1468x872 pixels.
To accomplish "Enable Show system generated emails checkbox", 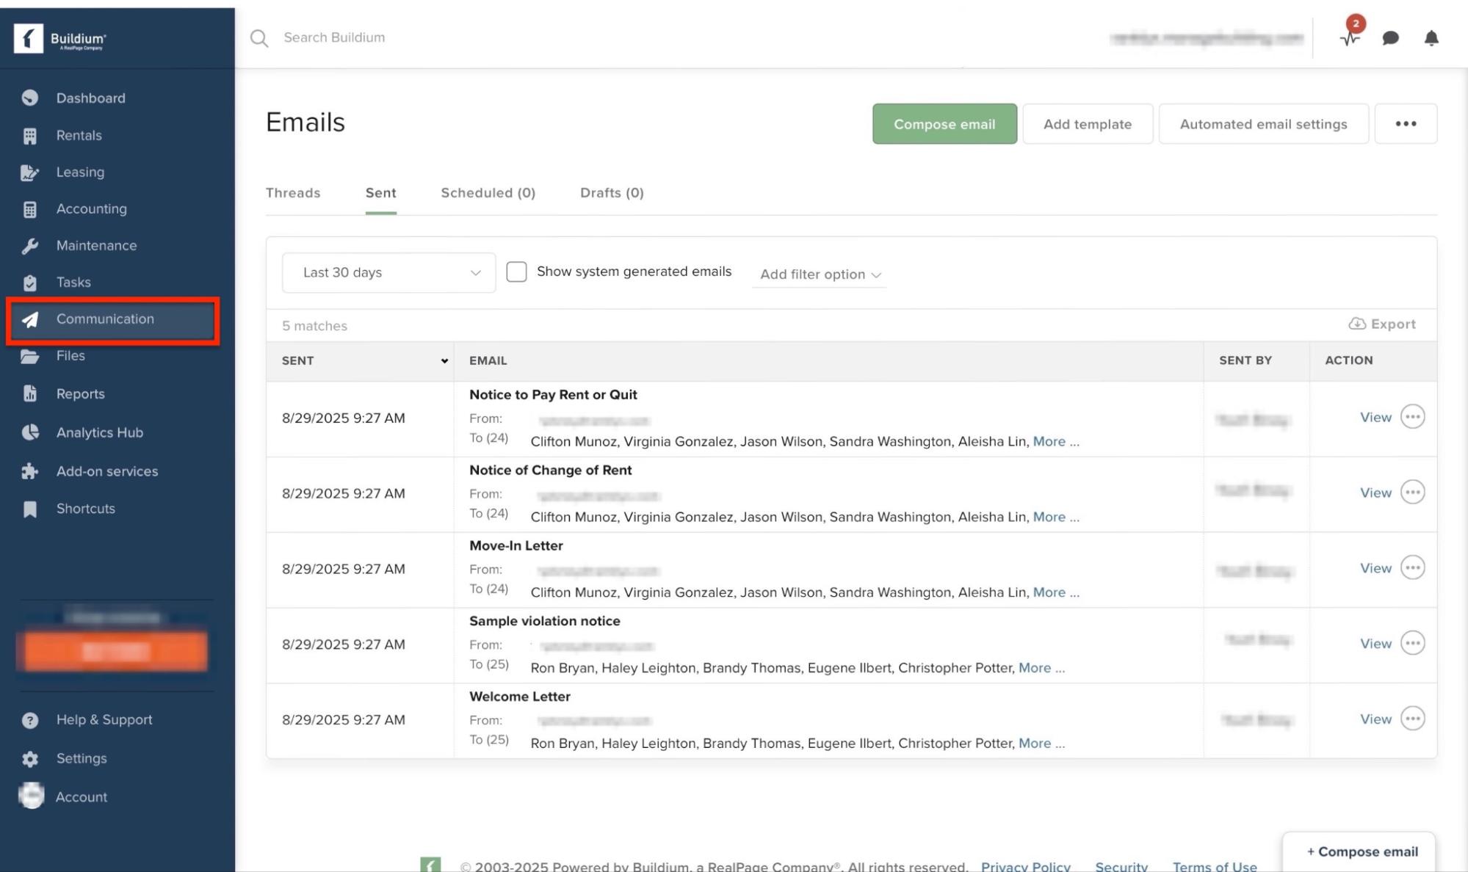I will [x=516, y=272].
